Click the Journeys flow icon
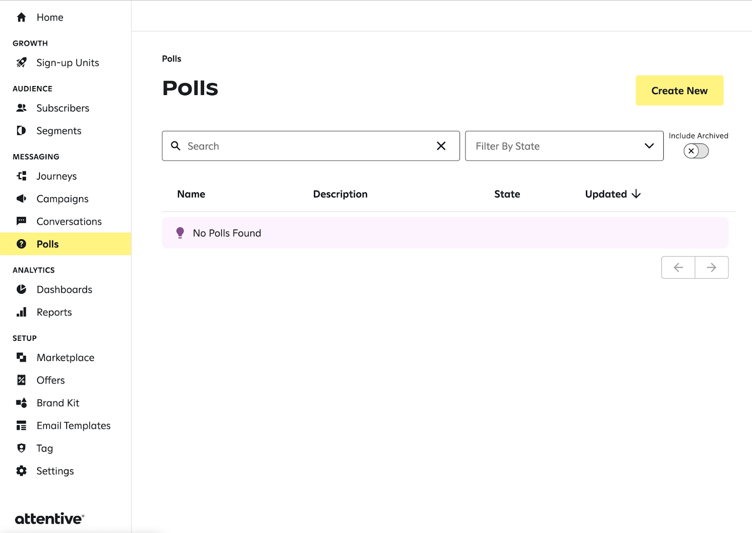752x533 pixels. click(21, 176)
